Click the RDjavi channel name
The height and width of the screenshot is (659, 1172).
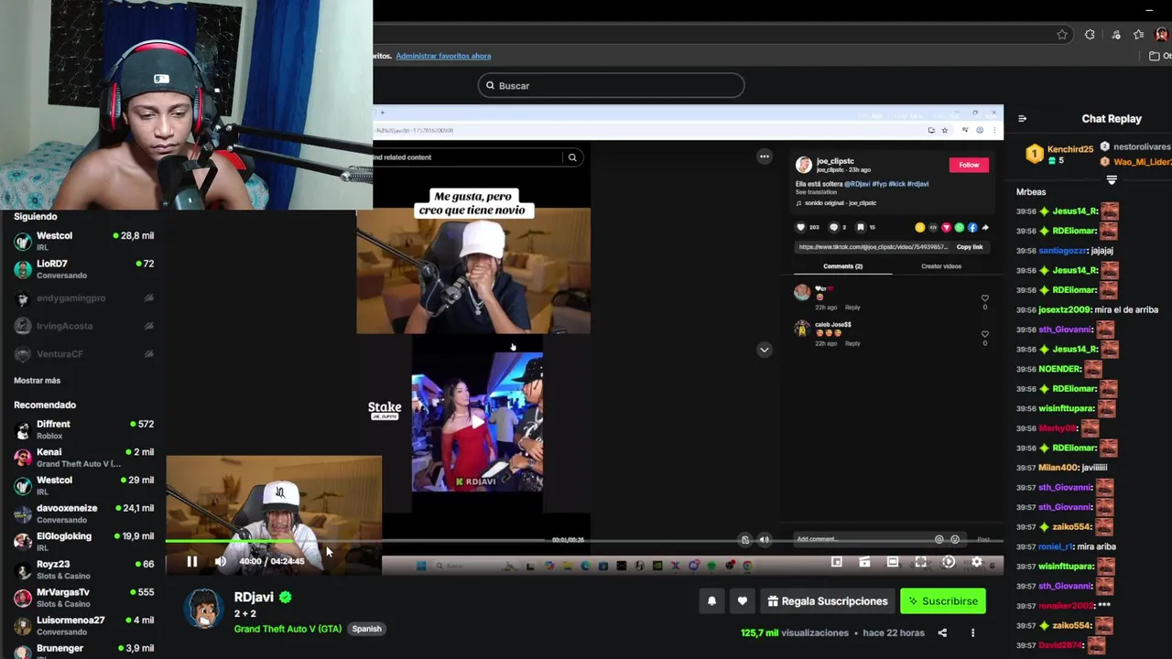(254, 597)
